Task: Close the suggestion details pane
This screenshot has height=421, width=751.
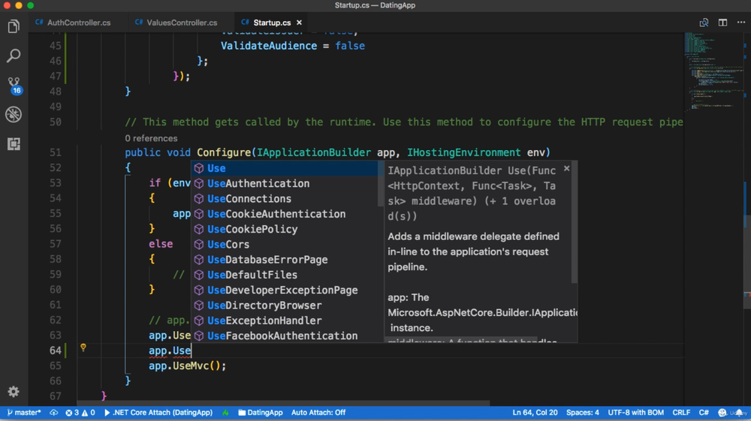Action: (x=566, y=169)
